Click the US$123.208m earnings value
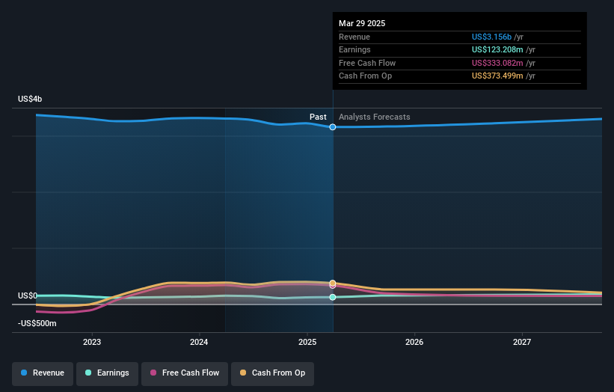This screenshot has width=614, height=392. pos(497,49)
